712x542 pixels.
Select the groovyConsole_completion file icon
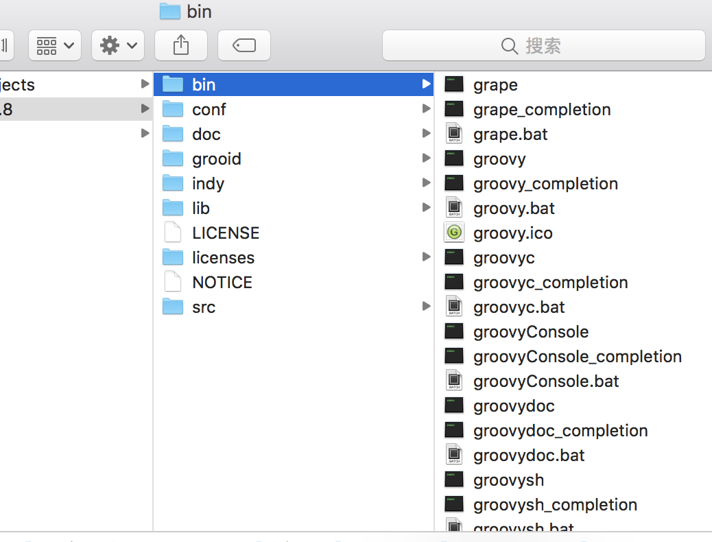click(454, 355)
